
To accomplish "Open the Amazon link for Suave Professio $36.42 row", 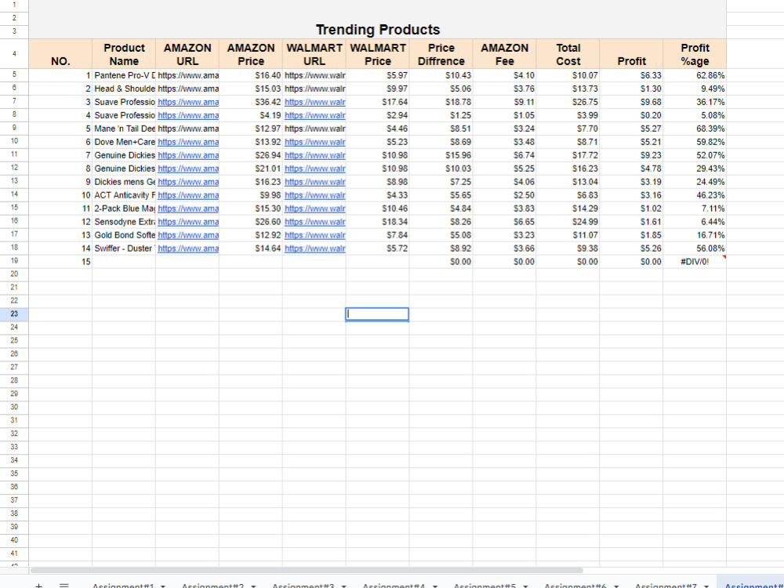I will coord(188,102).
